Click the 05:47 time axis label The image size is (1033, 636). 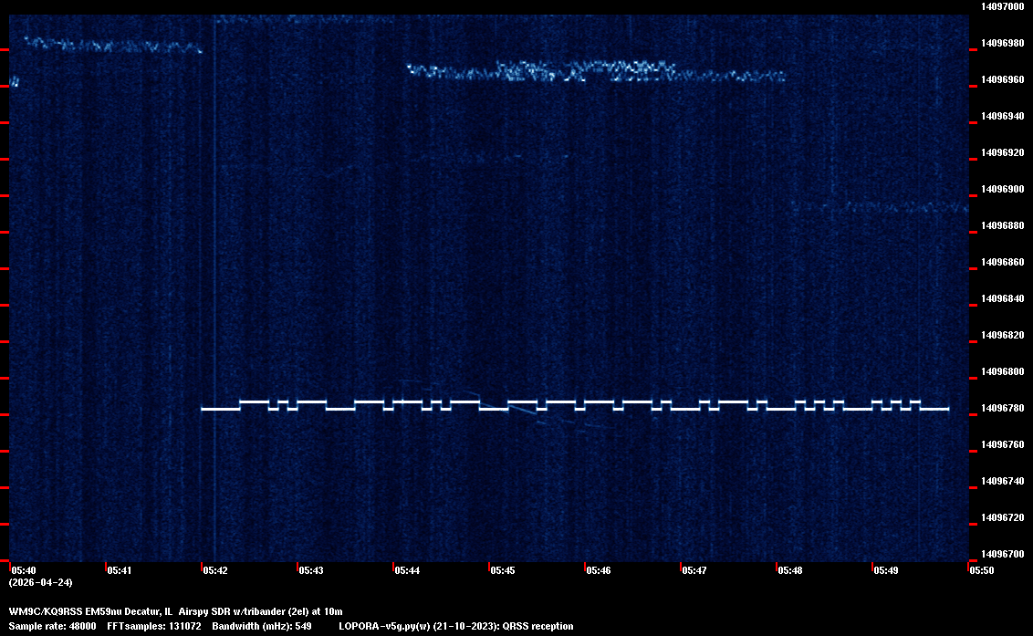click(694, 570)
